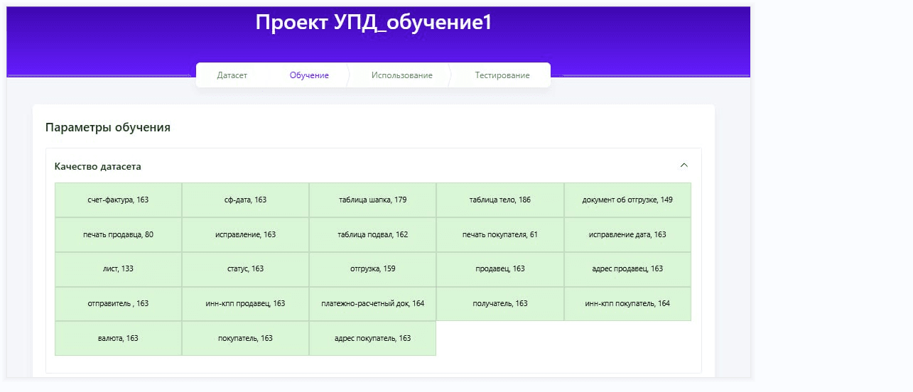Screen dimensions: 913x392
Task: Click the таблица шапка, 179 tile
Action: [x=372, y=200]
